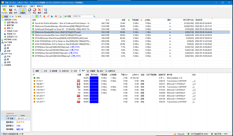Viewport: 233px width, 136px height.
Task: Open the Servers (服务器) detail tab
Action: (x=53, y=71)
